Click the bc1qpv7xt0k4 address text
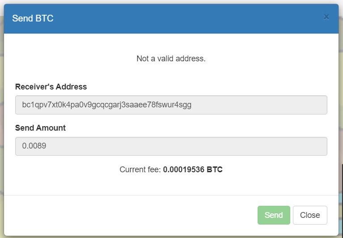This screenshot has width=343, height=238. [x=107, y=105]
